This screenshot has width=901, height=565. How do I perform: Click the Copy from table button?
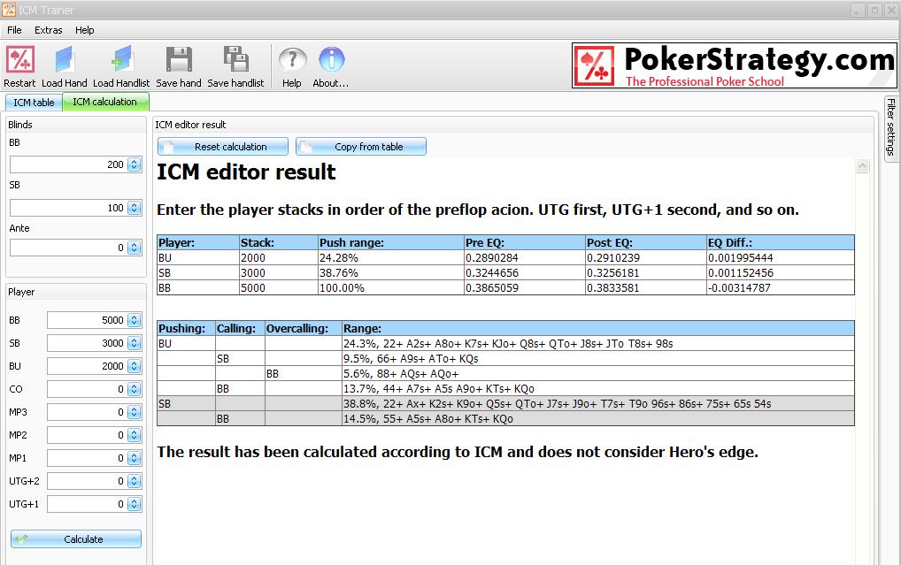pyautogui.click(x=361, y=147)
